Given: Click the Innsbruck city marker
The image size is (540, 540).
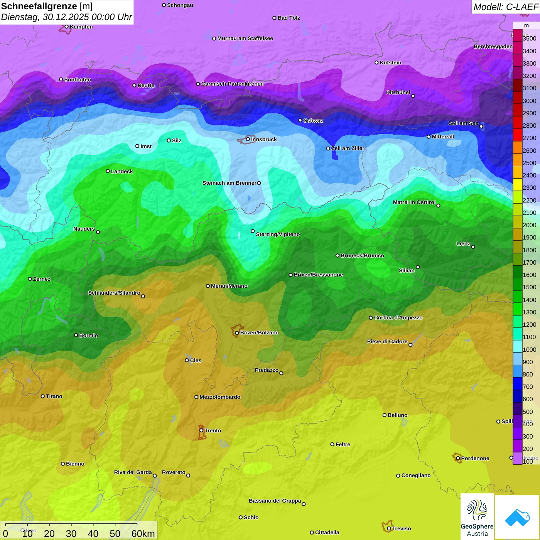Looking at the screenshot, I should [248, 139].
